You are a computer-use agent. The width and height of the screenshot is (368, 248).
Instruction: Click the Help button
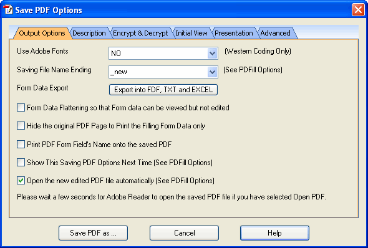pos(274,233)
